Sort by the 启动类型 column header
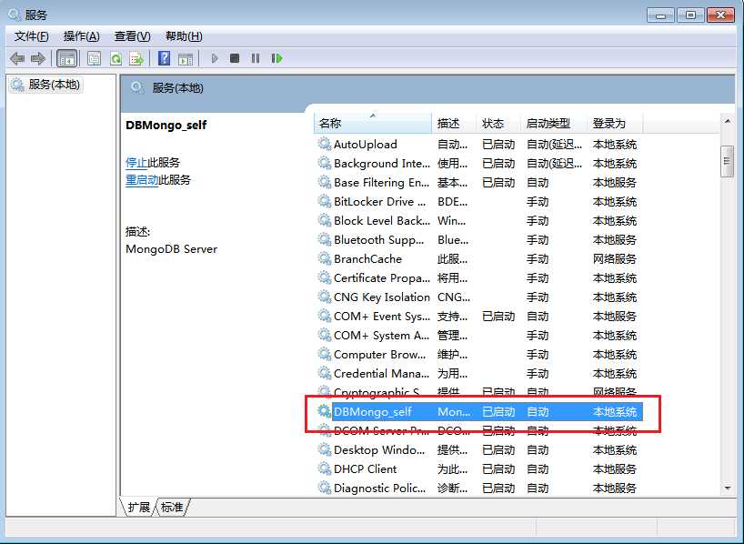The width and height of the screenshot is (744, 544). [x=554, y=124]
